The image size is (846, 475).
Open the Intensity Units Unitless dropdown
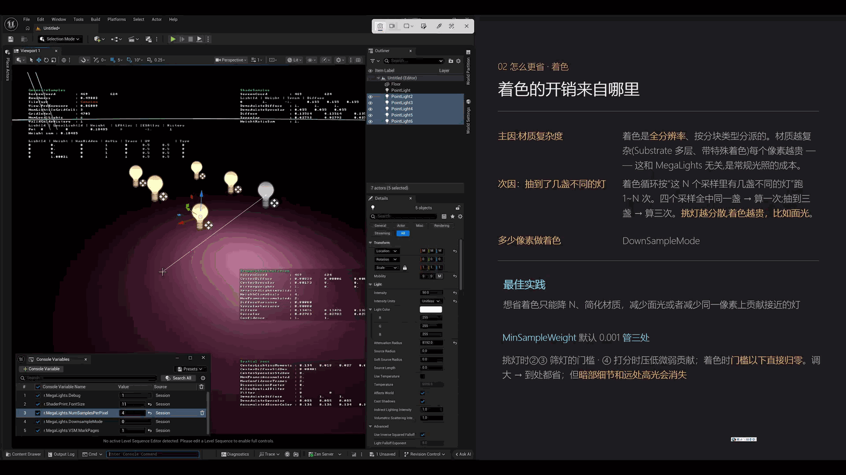click(431, 301)
